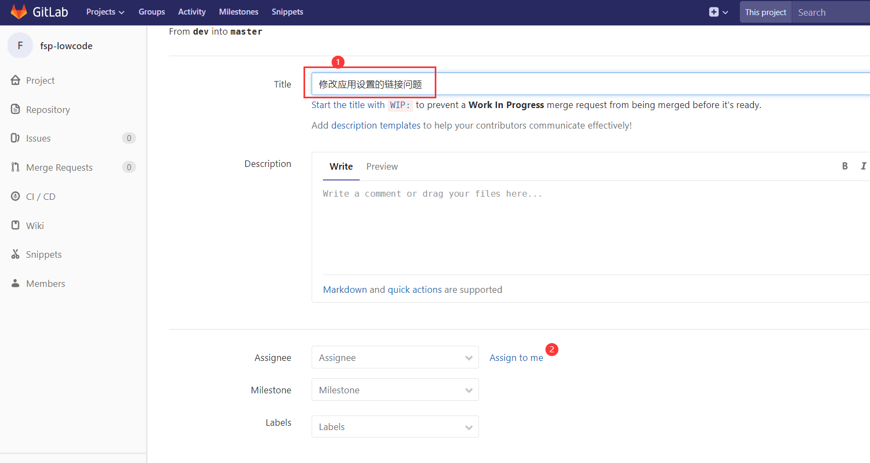Open the Labels dropdown
The width and height of the screenshot is (870, 463).
coord(395,426)
